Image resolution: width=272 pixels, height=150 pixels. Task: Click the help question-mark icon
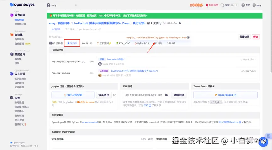coord(243,5)
